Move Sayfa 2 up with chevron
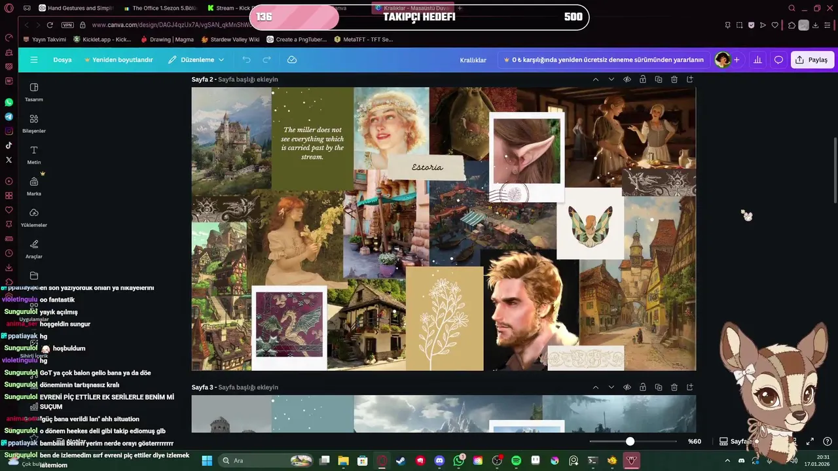This screenshot has height=471, width=838. (596, 79)
